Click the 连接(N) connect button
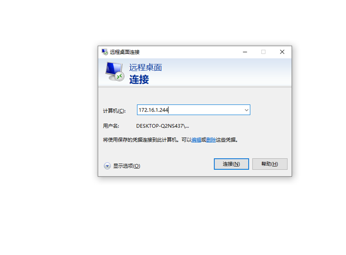This screenshot has width=346, height=255. coord(231,164)
